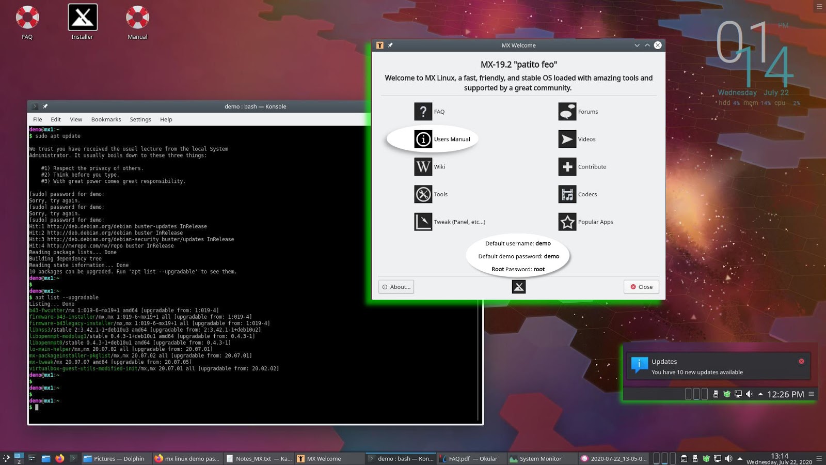The width and height of the screenshot is (826, 465).
Task: Open file manager launcher in taskbar
Action: (x=46, y=458)
